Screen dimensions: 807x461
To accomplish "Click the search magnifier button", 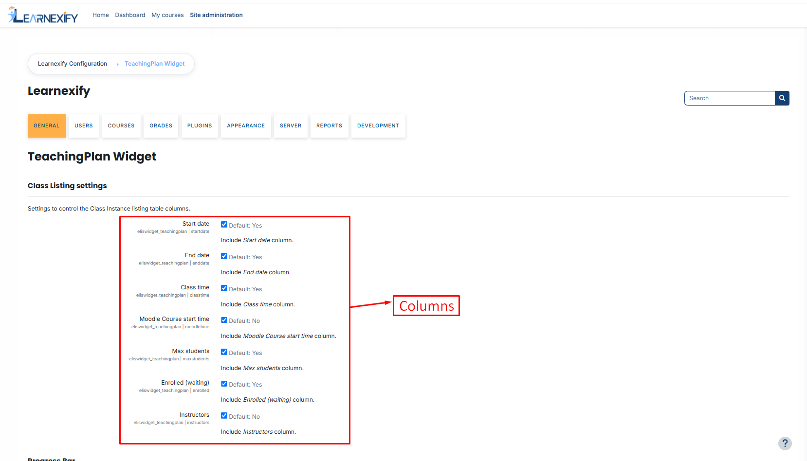I will click(782, 98).
